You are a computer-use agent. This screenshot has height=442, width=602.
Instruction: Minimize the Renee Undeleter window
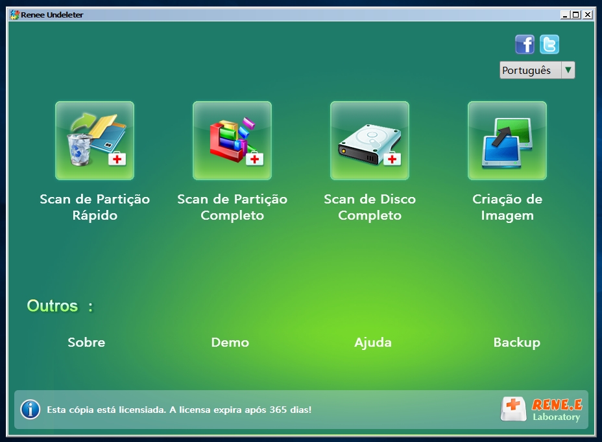[x=565, y=14]
